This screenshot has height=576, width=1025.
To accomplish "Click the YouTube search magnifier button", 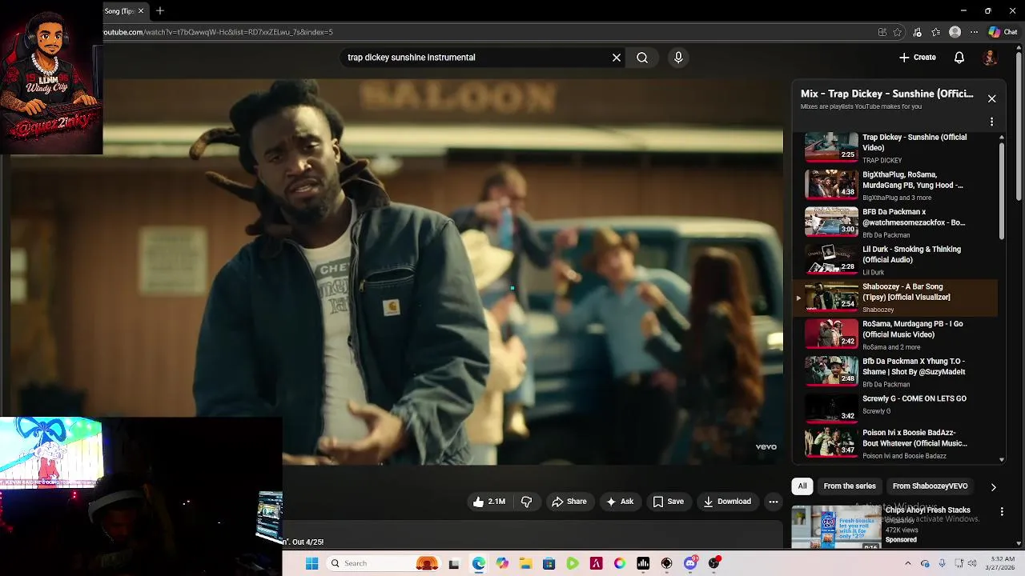I will click(642, 58).
